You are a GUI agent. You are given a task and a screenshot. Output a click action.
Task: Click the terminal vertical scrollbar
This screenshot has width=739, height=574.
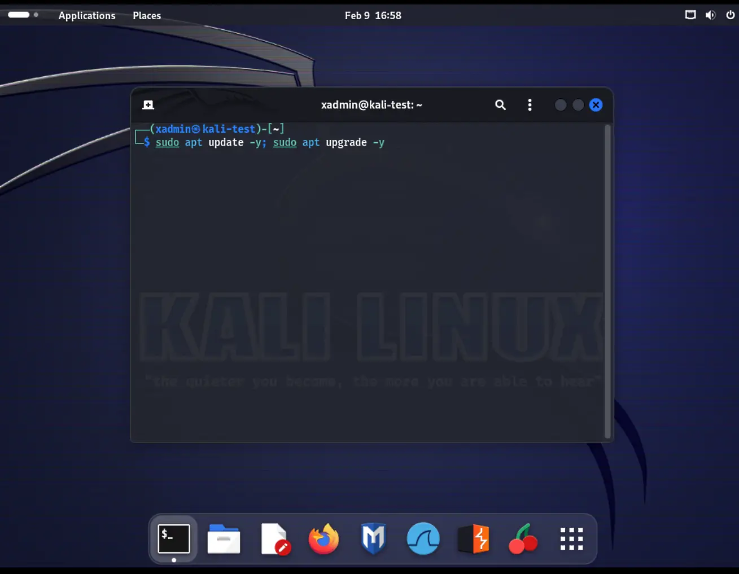tap(607, 281)
